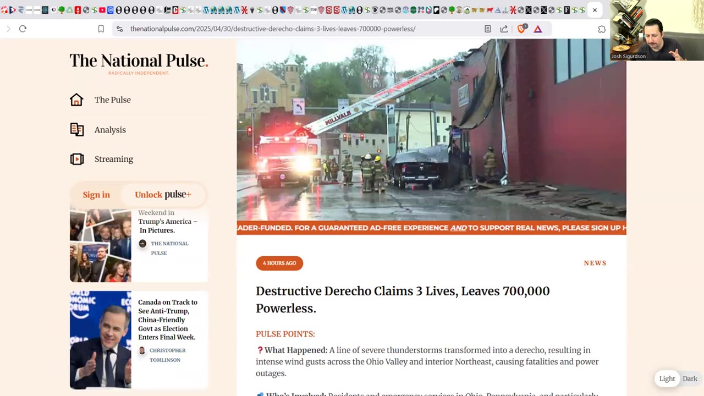Screen dimensions: 704x396
Task: Open Weekend in Trump's America article title
Action: pyautogui.click(x=168, y=222)
